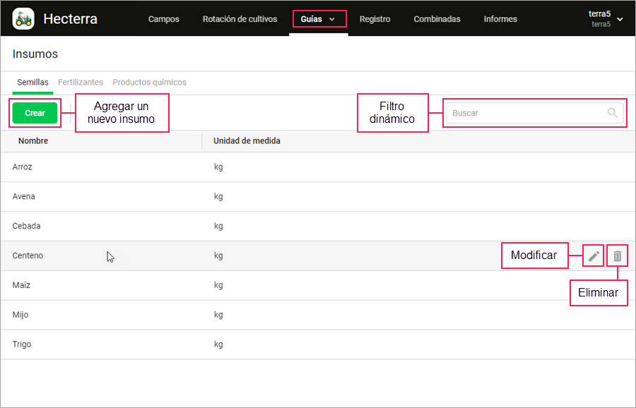Screen dimensions: 636x408
Task: Select the Trigo row
Action: (x=318, y=344)
